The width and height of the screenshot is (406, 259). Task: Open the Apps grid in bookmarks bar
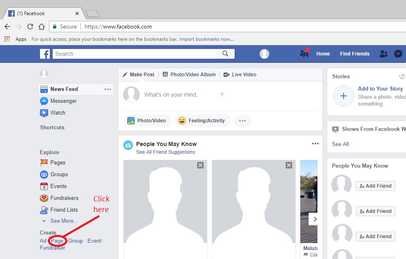7,39
